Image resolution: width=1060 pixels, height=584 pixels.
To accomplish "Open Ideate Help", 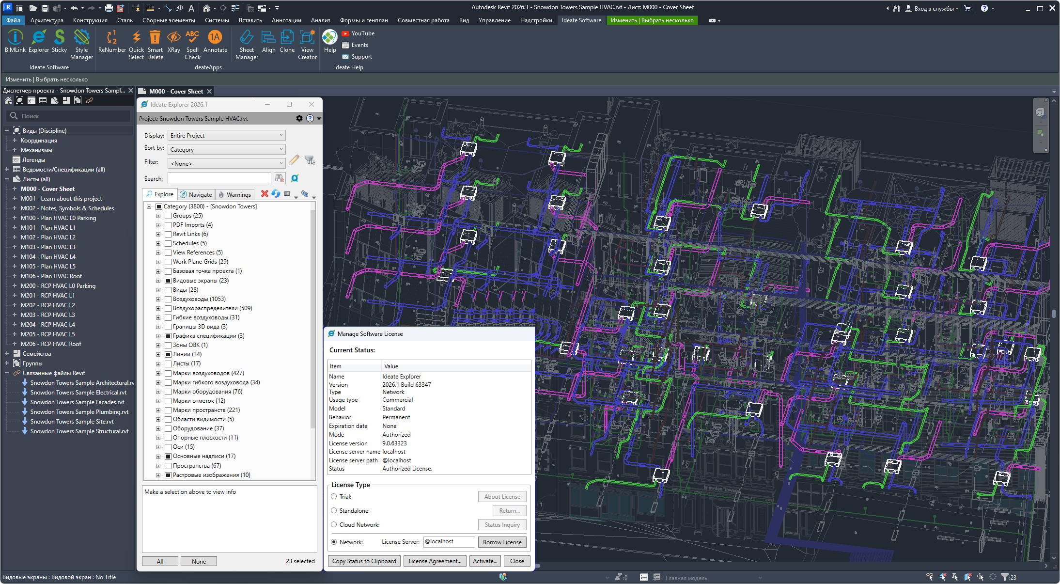I will 330,41.
